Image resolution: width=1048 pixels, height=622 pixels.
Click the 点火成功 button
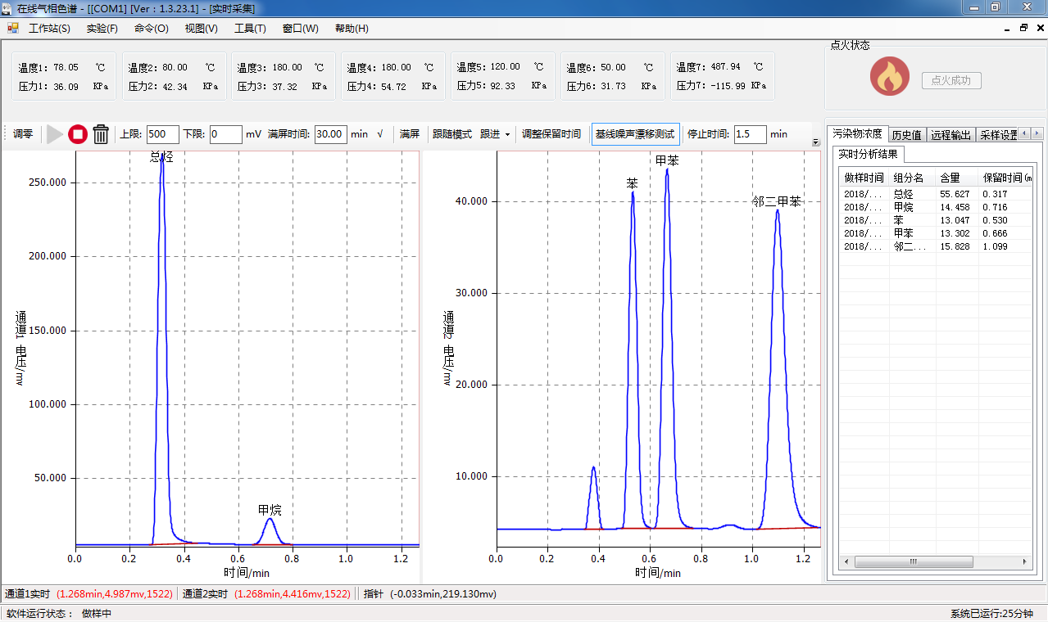951,80
